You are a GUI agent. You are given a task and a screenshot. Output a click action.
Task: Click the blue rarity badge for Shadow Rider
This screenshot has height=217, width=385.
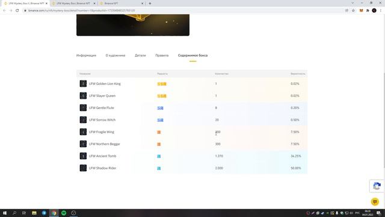(x=159, y=169)
